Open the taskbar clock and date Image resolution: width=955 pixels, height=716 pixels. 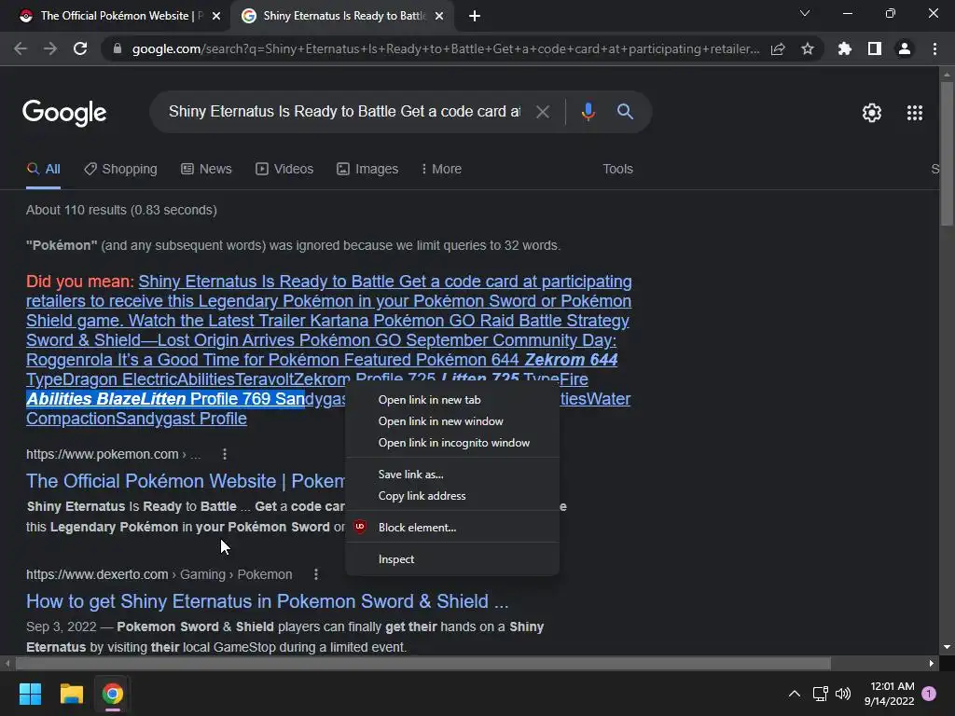coord(889,694)
